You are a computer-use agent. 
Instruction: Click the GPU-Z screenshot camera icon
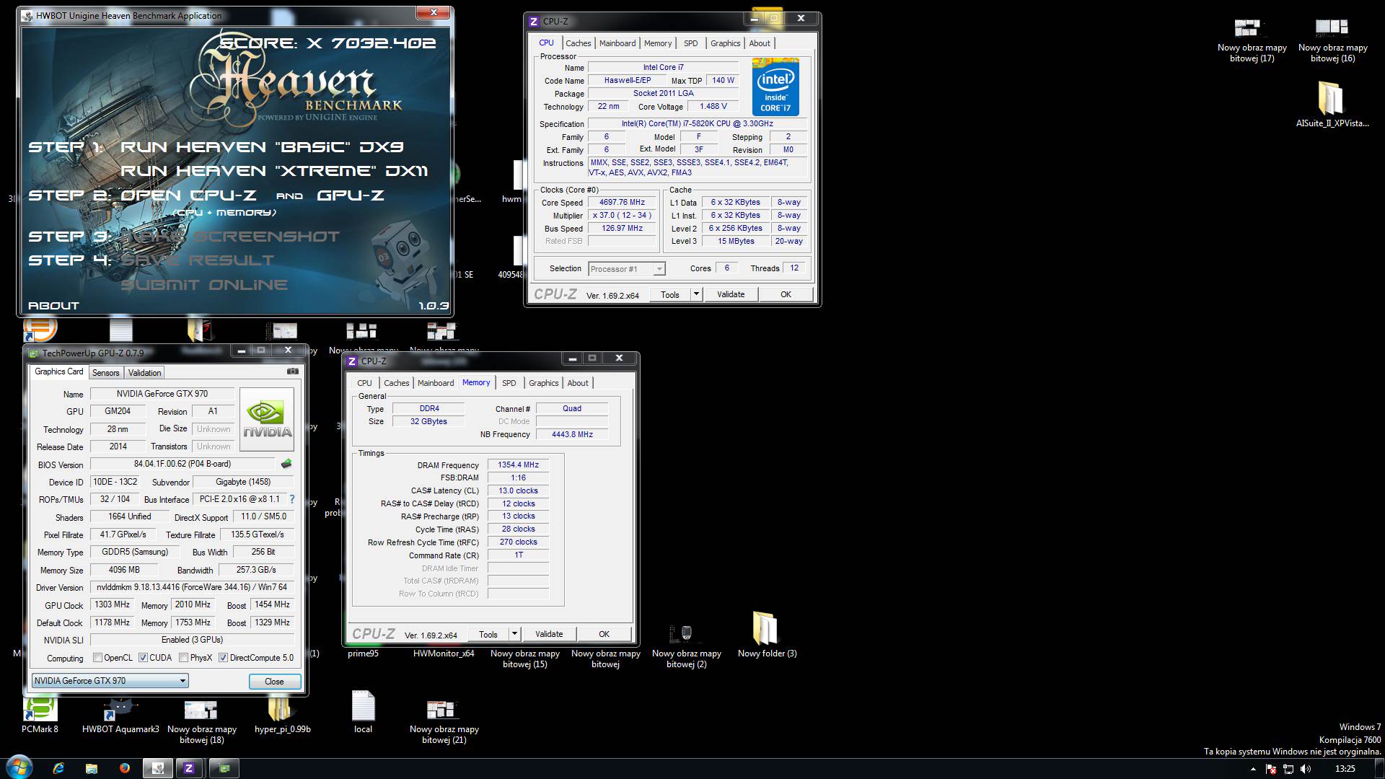click(292, 371)
